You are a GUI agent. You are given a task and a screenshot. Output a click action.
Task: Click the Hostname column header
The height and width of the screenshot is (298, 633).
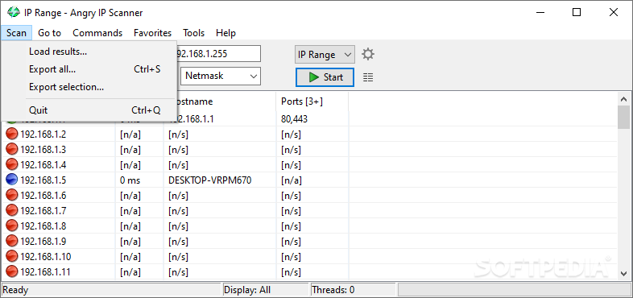click(x=226, y=101)
